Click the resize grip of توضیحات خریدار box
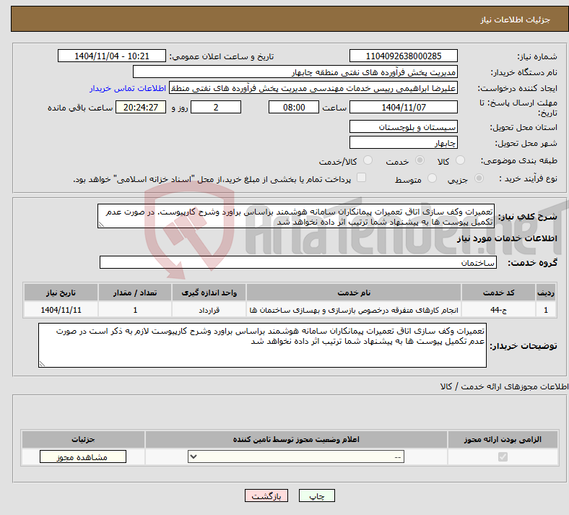The width and height of the screenshot is (569, 515). pos(42,363)
